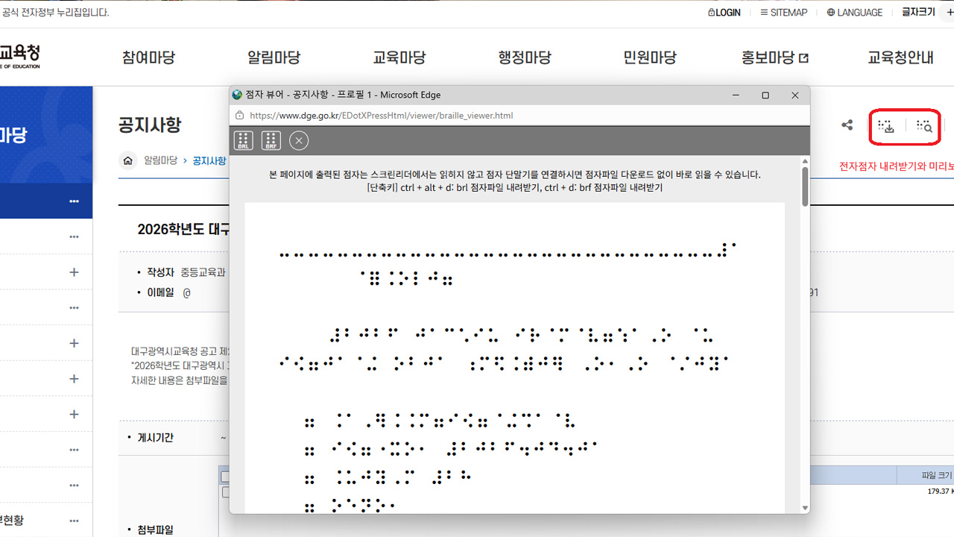
Task: Click the LOGIN link
Action: tap(724, 13)
